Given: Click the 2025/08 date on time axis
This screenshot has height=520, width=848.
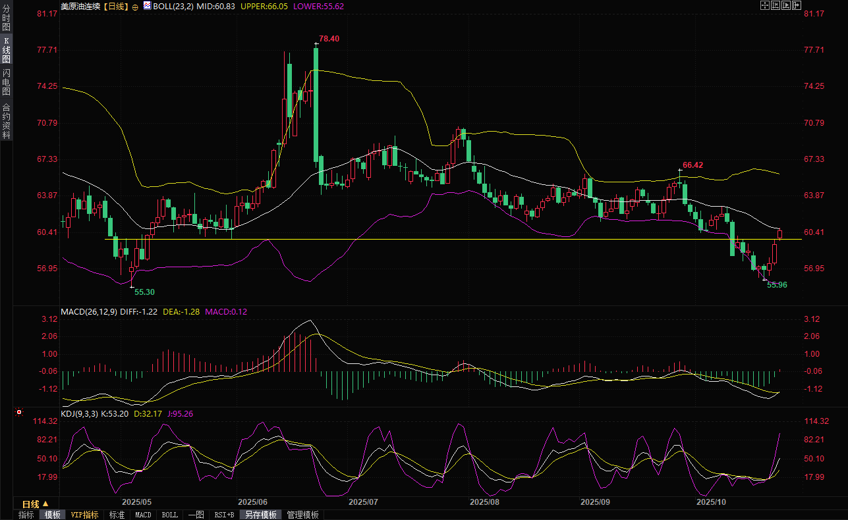Looking at the screenshot, I should (x=484, y=502).
